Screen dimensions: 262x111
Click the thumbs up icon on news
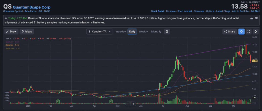point(252,18)
